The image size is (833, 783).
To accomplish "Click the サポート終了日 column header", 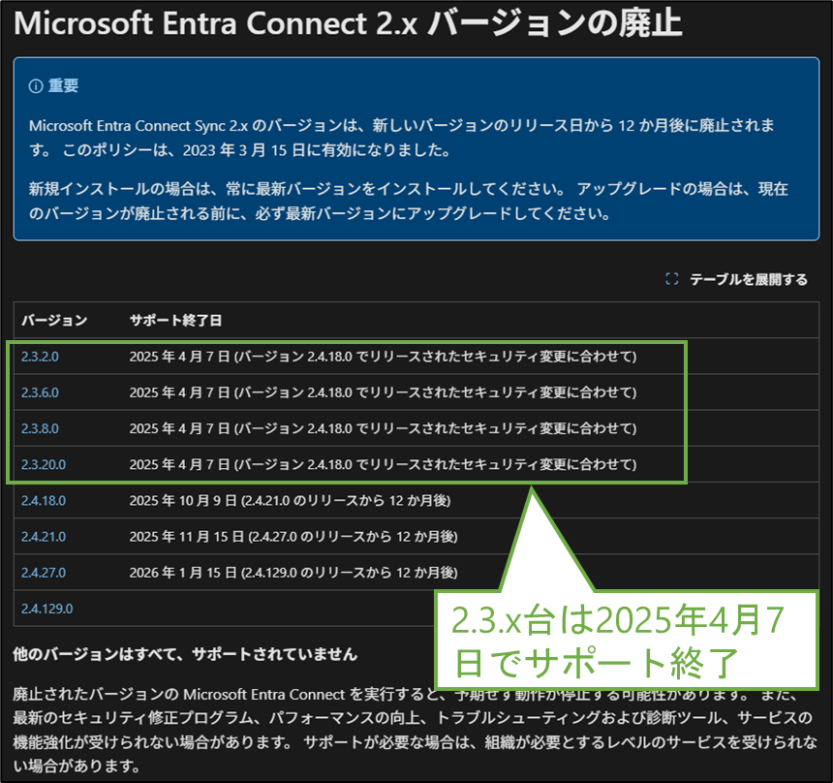I will (x=176, y=321).
